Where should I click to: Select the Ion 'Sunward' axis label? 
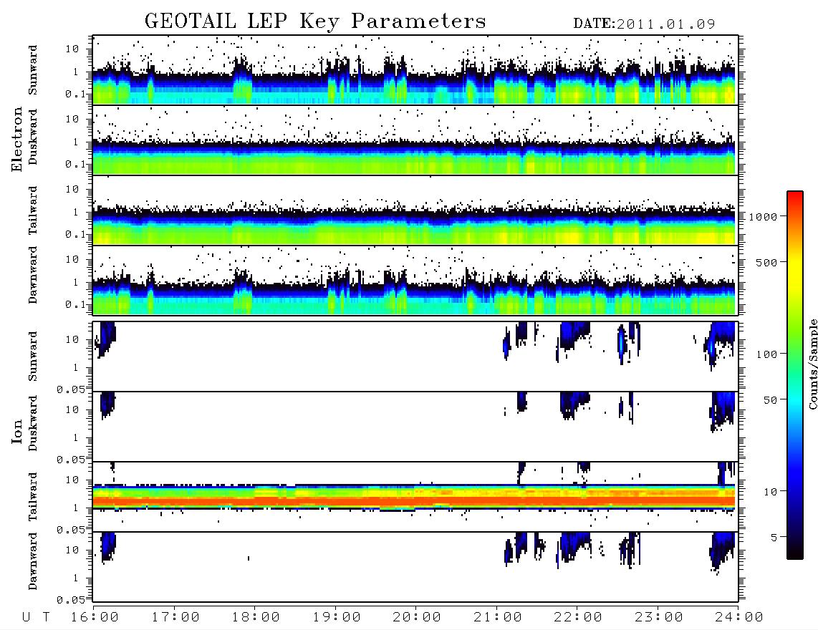click(x=33, y=357)
